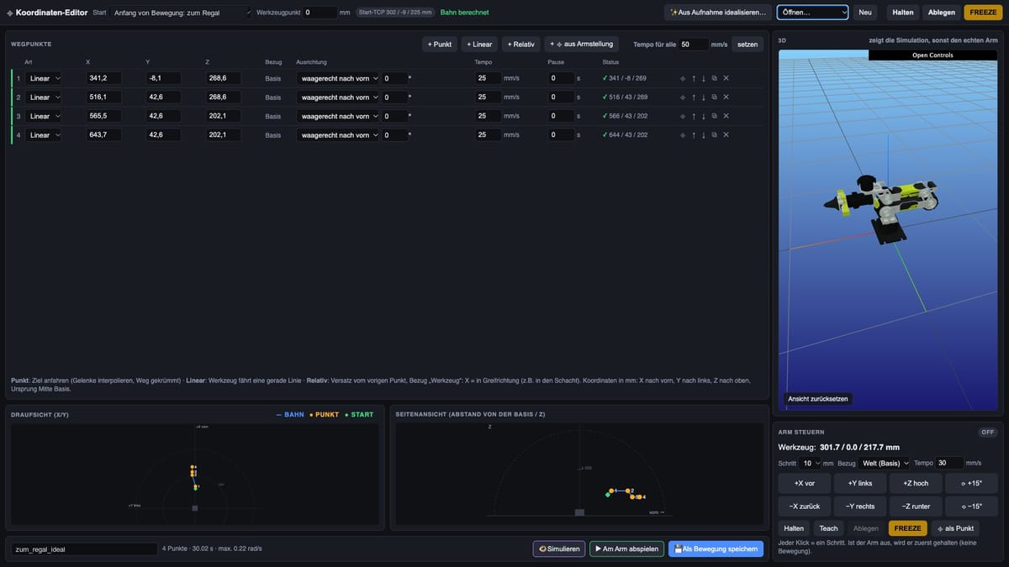Toggle the OFF switch in Arm steuern
The image size is (1009, 567).
[987, 433]
